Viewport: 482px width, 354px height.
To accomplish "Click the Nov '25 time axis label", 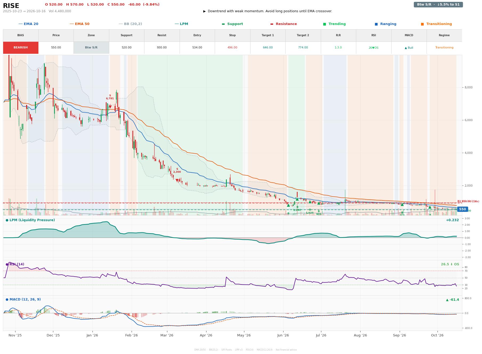I will coord(15,335).
